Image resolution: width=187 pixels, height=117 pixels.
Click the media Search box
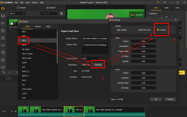pos(49,14)
